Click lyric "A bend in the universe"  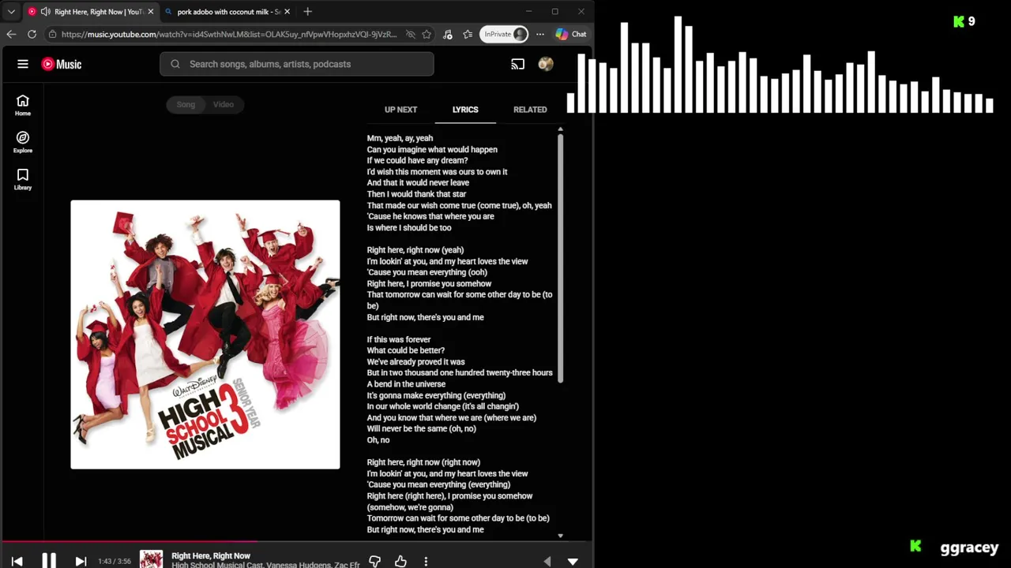pyautogui.click(x=406, y=384)
